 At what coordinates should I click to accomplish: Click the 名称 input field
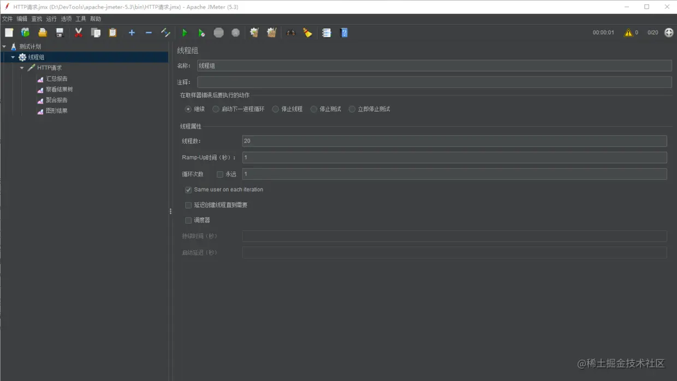coord(434,66)
